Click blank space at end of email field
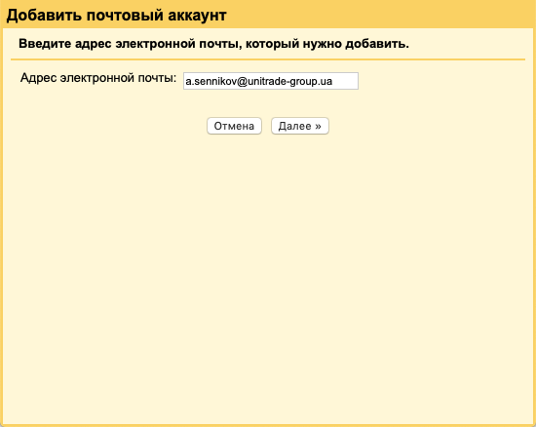 345,81
